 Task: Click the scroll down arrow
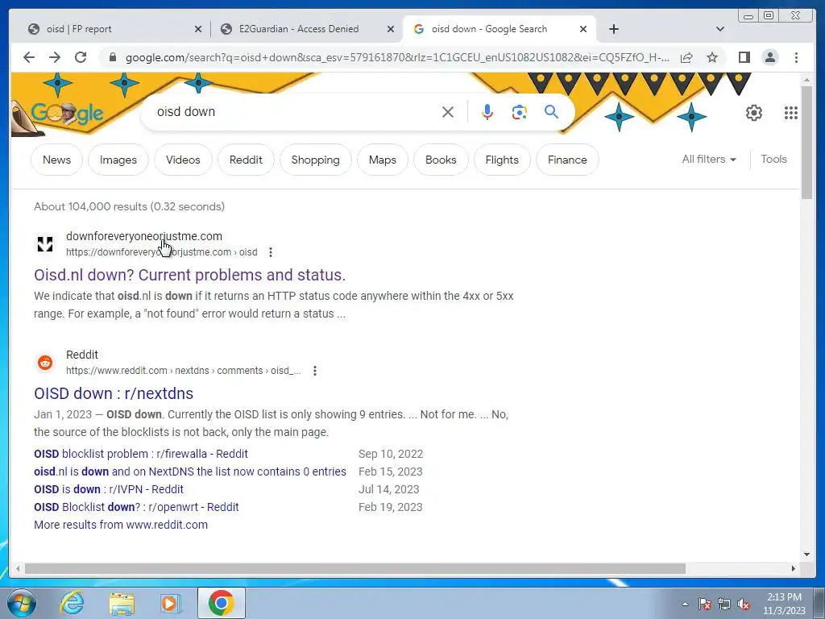806,554
